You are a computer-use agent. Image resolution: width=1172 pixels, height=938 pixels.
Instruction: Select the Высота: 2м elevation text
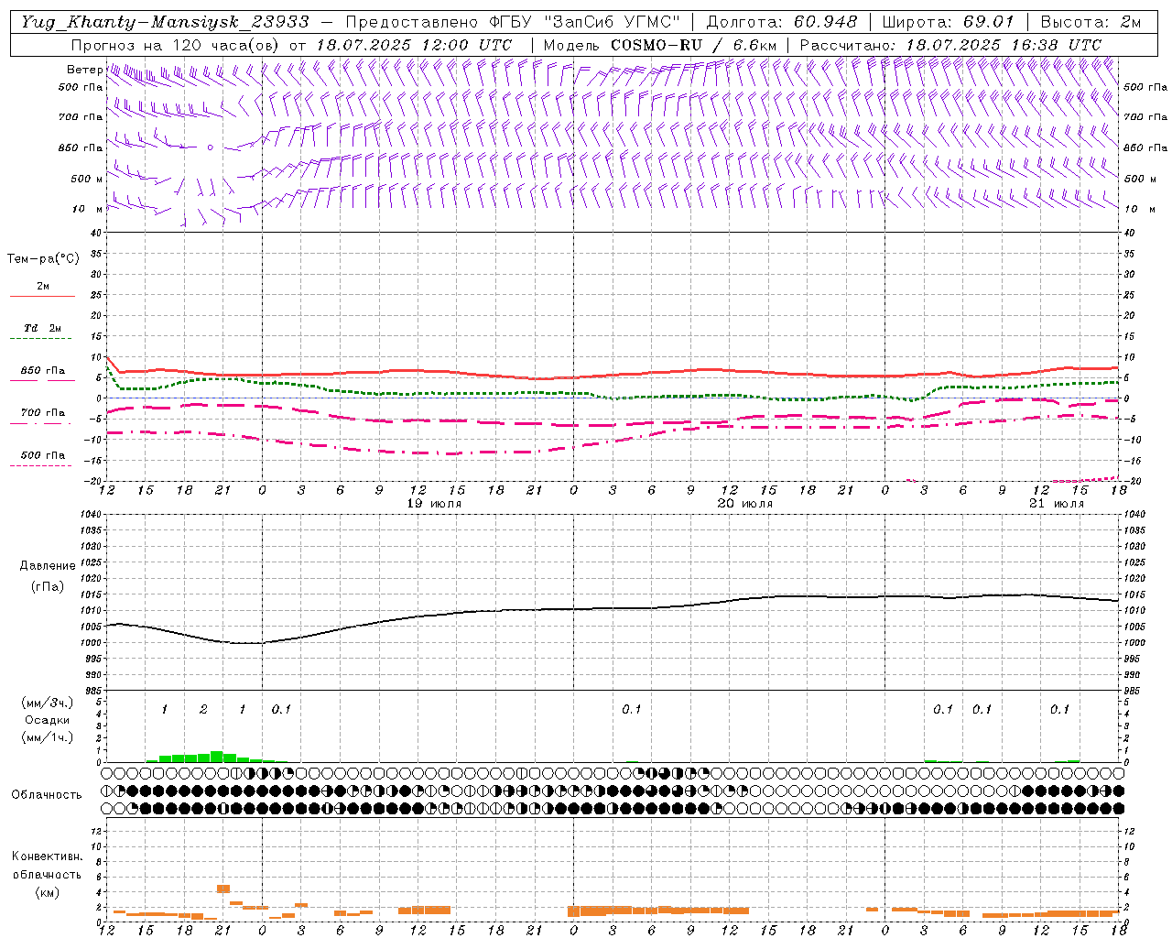[1091, 22]
